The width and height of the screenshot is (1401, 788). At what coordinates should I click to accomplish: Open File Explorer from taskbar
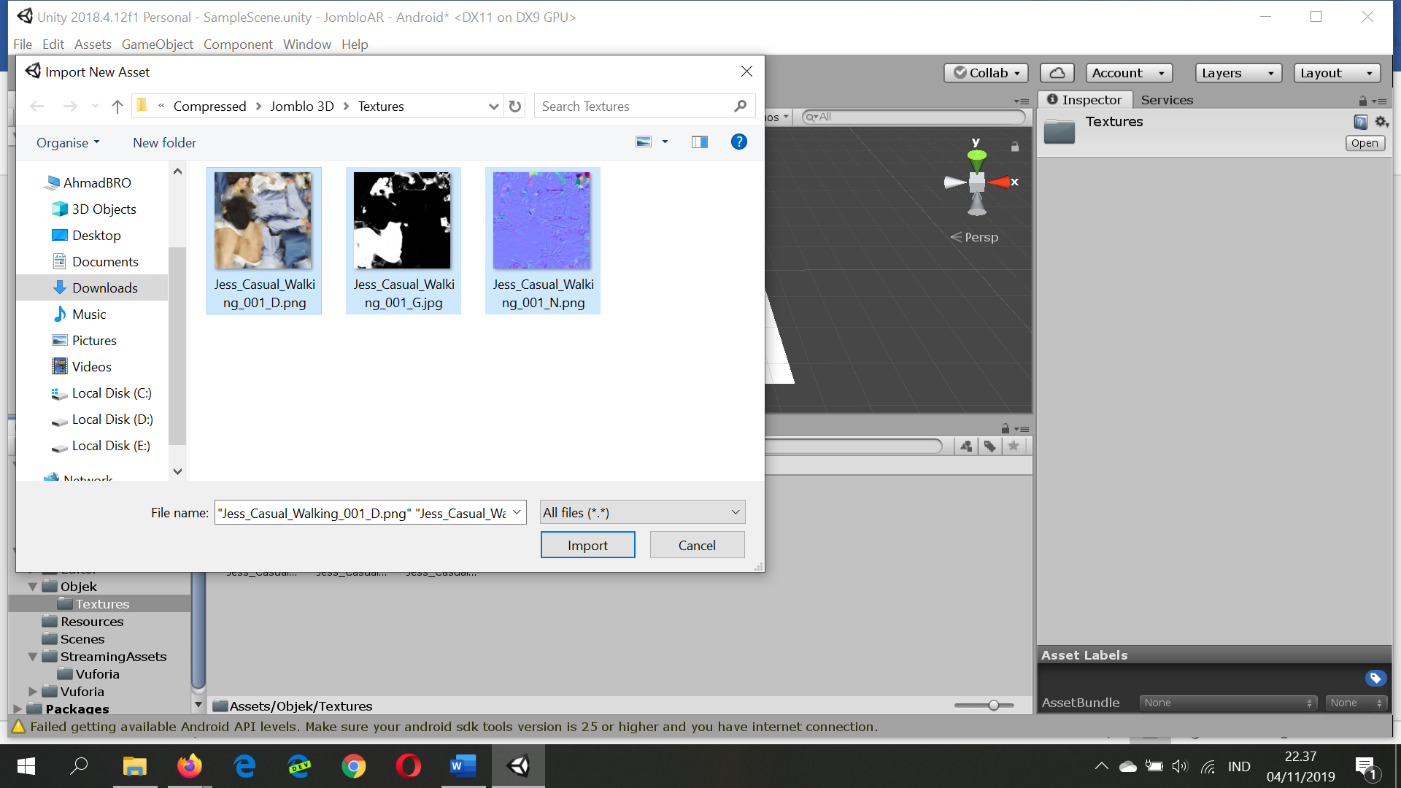pos(134,766)
